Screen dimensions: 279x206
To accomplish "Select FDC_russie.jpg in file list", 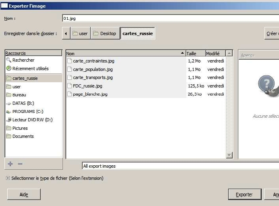I will click(87, 86).
